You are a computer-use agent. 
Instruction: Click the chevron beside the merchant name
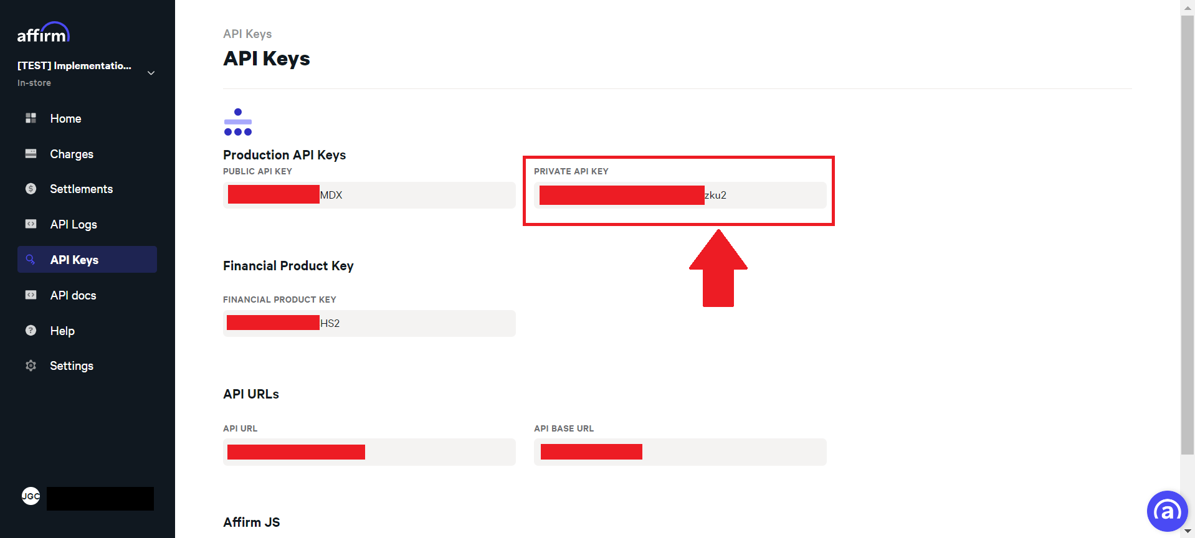(x=151, y=72)
